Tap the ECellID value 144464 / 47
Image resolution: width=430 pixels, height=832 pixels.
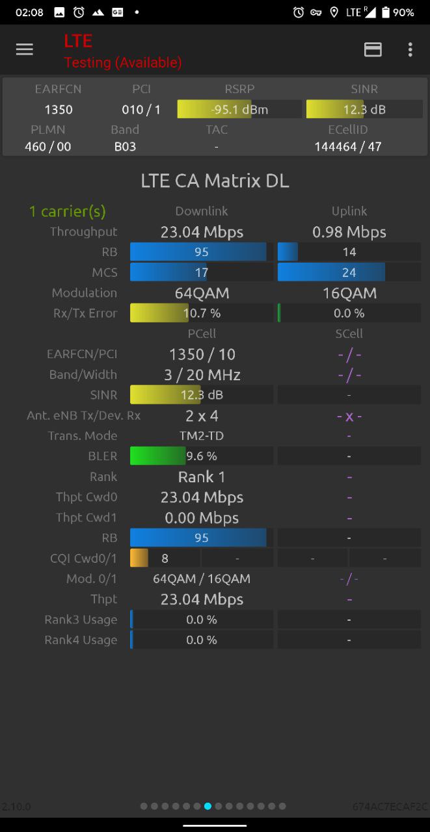(x=348, y=147)
